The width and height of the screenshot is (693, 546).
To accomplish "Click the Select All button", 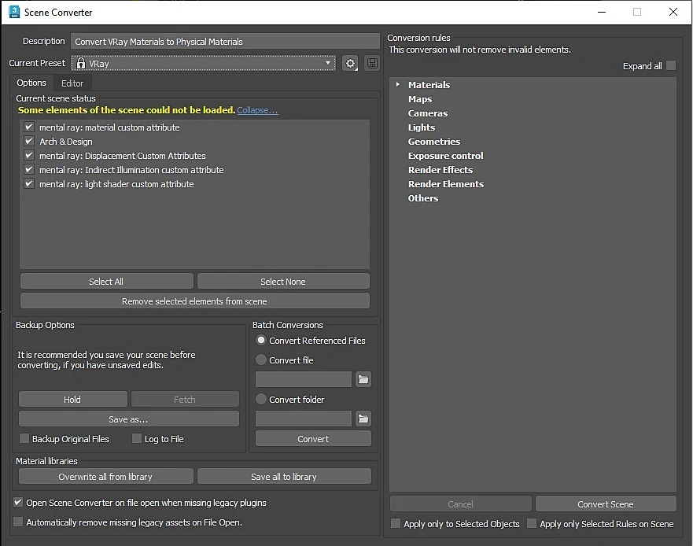I will click(106, 281).
